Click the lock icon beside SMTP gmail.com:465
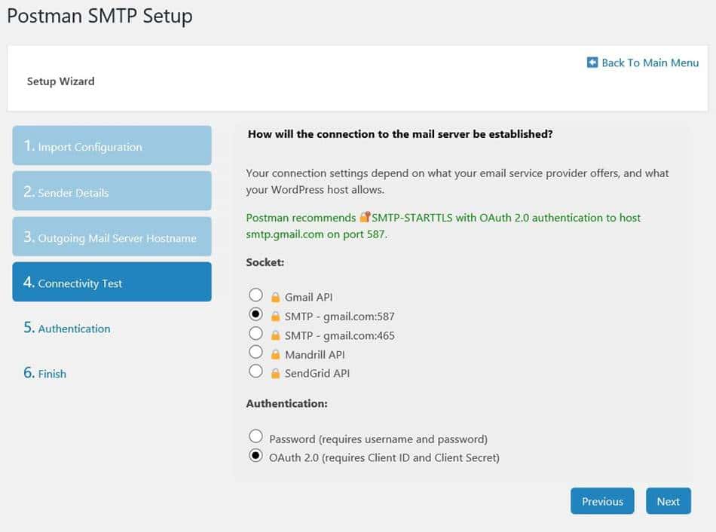This screenshot has height=532, width=716. tap(275, 335)
